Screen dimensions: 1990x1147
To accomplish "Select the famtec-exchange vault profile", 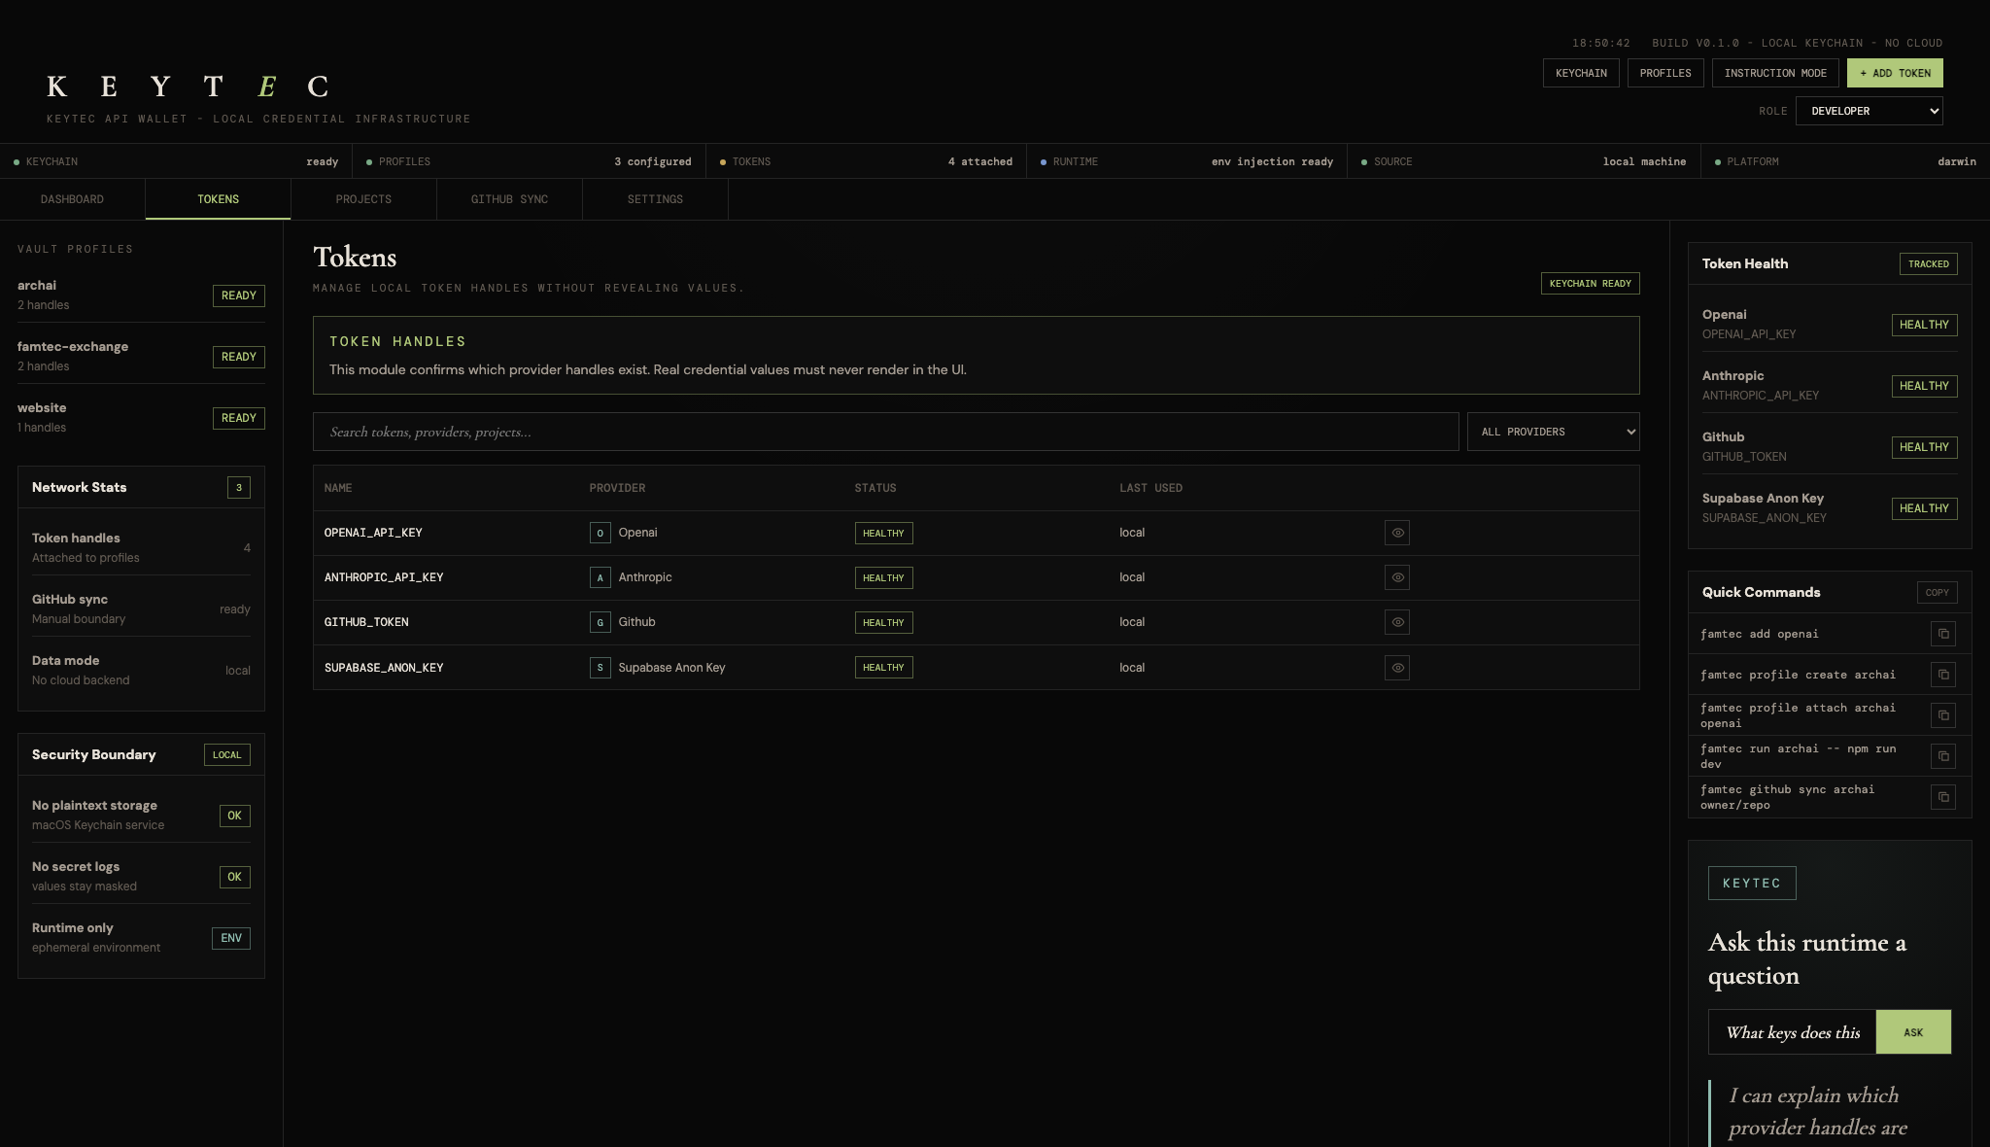I will (141, 356).
